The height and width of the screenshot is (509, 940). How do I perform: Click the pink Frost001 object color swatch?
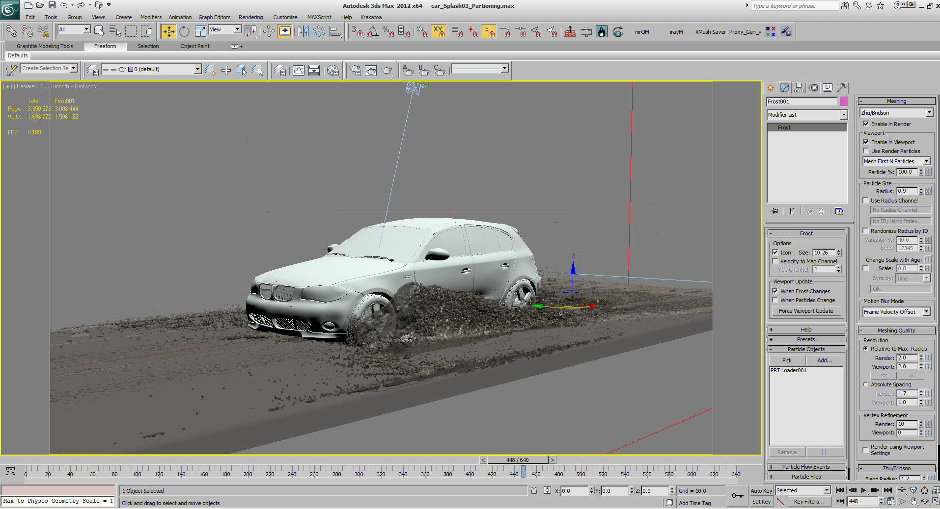point(844,102)
